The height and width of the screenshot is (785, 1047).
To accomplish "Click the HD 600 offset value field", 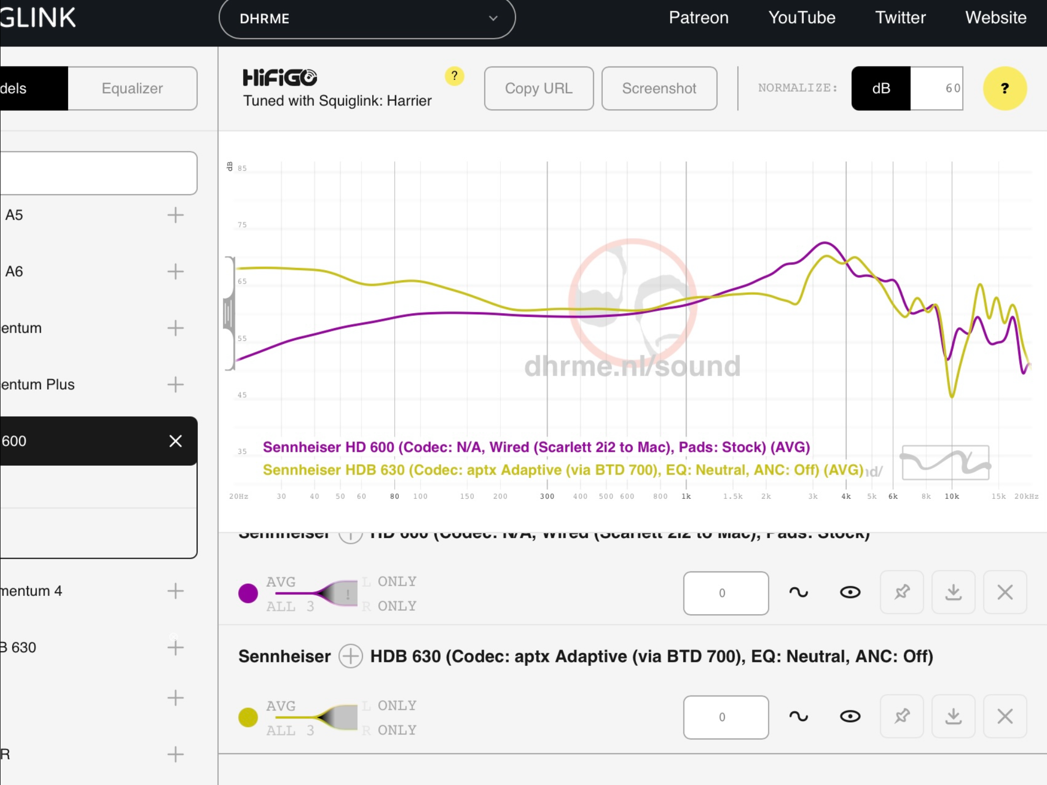I will [726, 593].
